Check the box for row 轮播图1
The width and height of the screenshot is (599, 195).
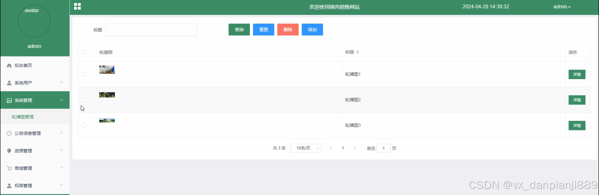84,74
